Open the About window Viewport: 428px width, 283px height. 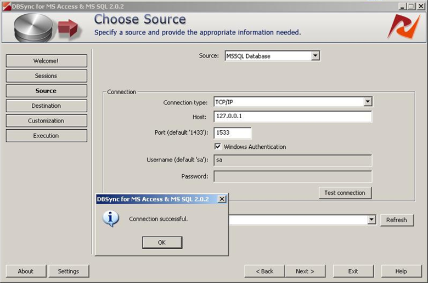click(x=26, y=272)
